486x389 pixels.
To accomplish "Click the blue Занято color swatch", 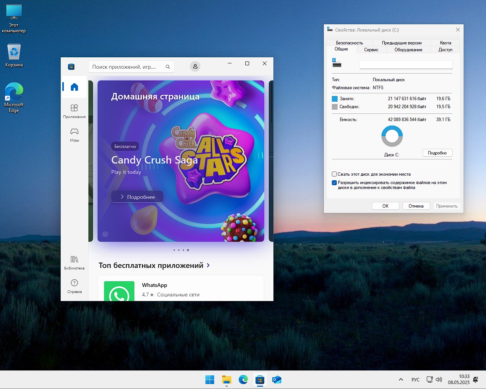I will pos(335,99).
